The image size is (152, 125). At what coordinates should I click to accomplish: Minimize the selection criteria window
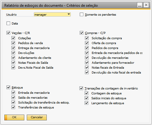(140, 5)
